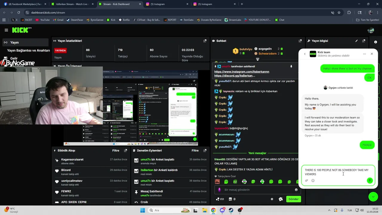Click the taskbar Ara search box
Screen dimensions: 382x215
tap(169, 210)
